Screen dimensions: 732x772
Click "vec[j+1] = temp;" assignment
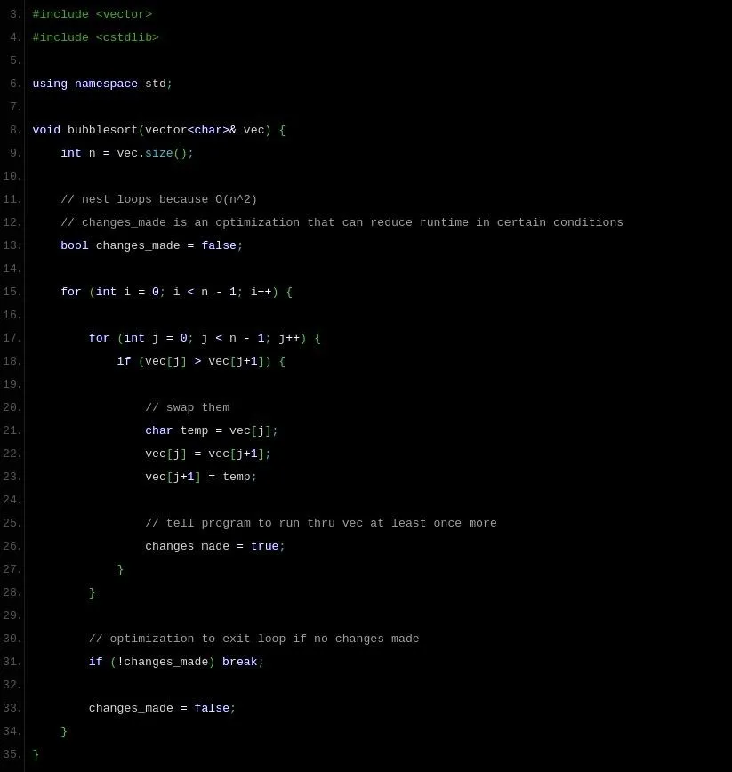(x=201, y=477)
